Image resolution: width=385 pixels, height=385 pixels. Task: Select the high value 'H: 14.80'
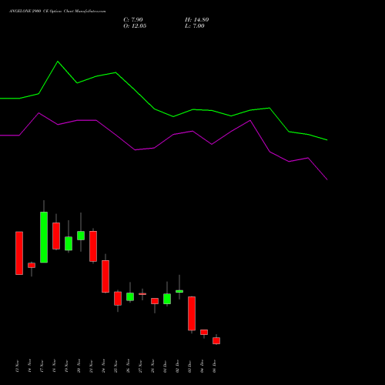[x=196, y=20]
